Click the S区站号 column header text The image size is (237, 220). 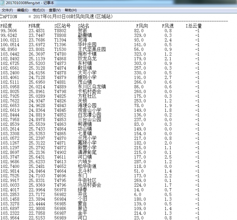[62, 26]
